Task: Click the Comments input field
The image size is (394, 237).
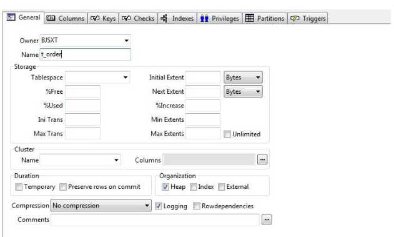Action: (155, 219)
